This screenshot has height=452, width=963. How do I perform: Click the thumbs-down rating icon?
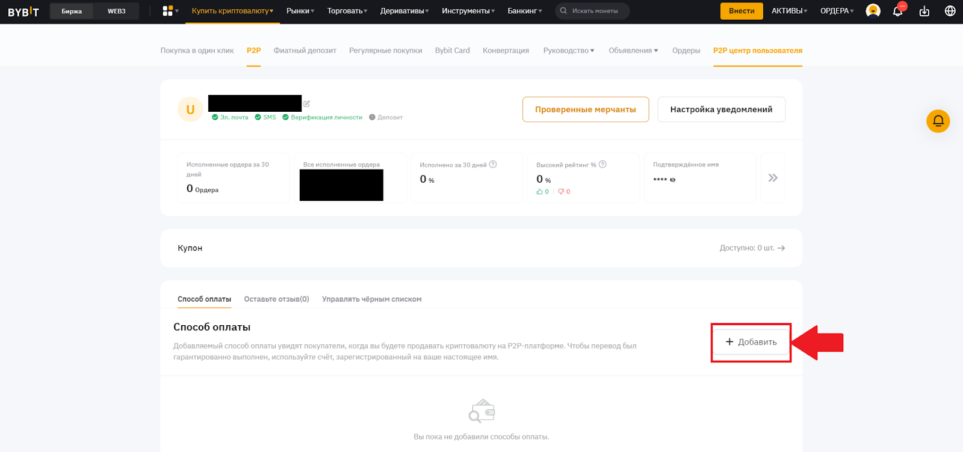click(x=561, y=192)
